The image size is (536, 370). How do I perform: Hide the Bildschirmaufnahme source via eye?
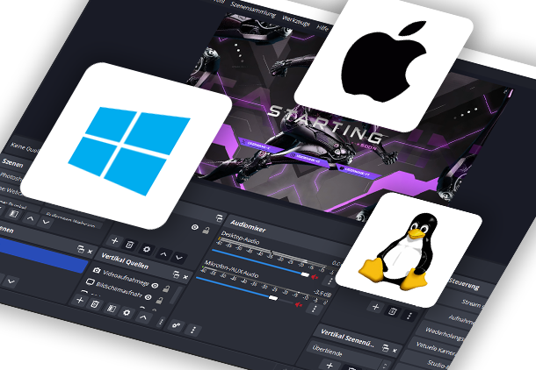[x=148, y=297]
